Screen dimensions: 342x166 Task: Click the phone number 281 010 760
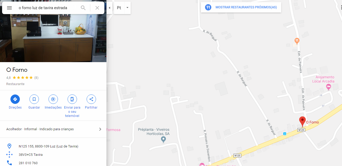(x=28, y=163)
